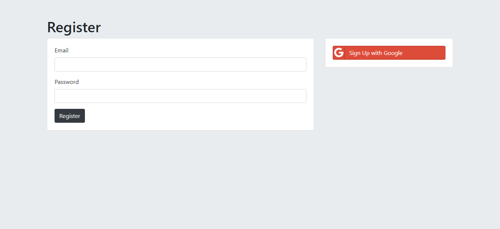Click the Email field label
Viewport: 500px width, 229px height.
pos(61,50)
